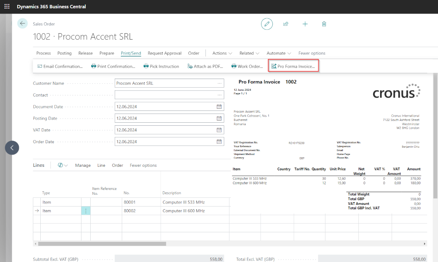Click the Work Order printer icon
Screen dimensions: 438x262
click(234, 66)
